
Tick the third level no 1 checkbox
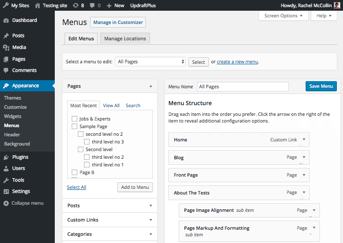click(87, 164)
